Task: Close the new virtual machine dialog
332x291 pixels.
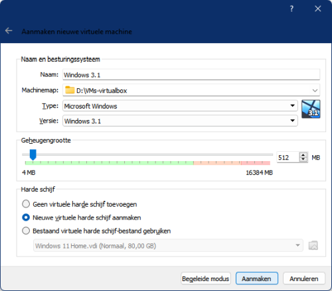Action: 318,9
